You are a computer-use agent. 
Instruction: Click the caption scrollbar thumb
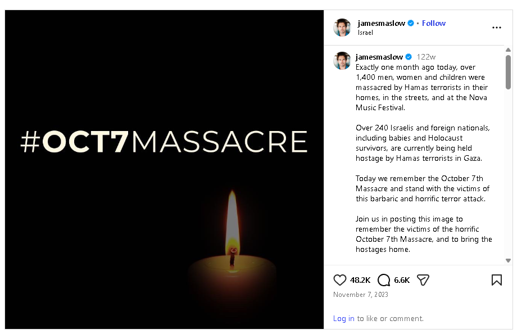coord(508,73)
